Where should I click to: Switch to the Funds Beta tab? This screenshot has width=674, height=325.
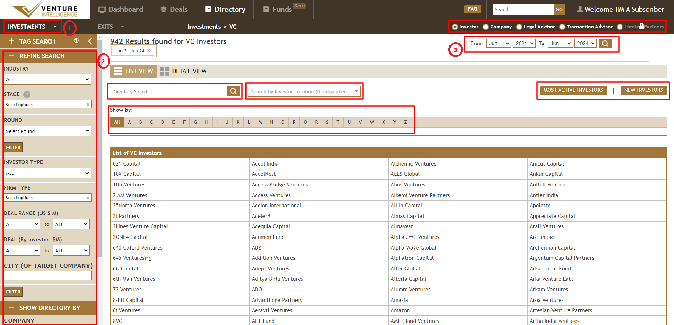point(284,10)
